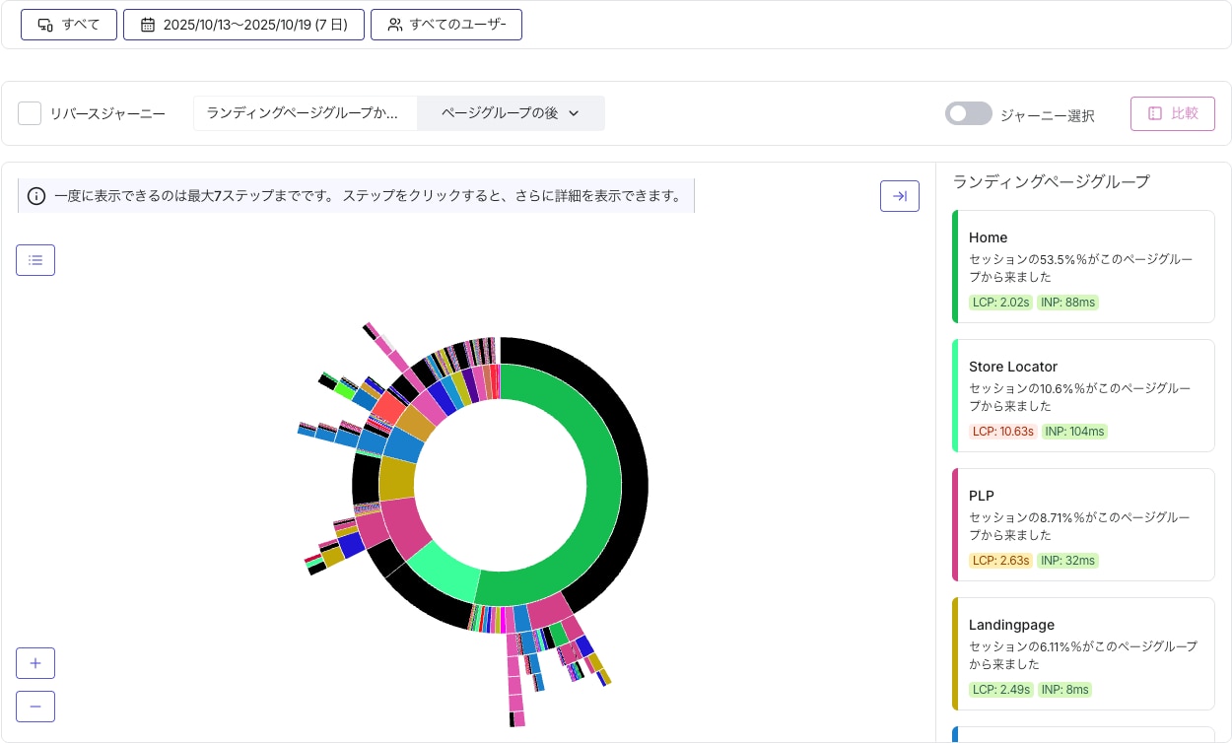Click the LCP: 2.63s badge
This screenshot has width=1232, height=743.
[x=1001, y=561]
